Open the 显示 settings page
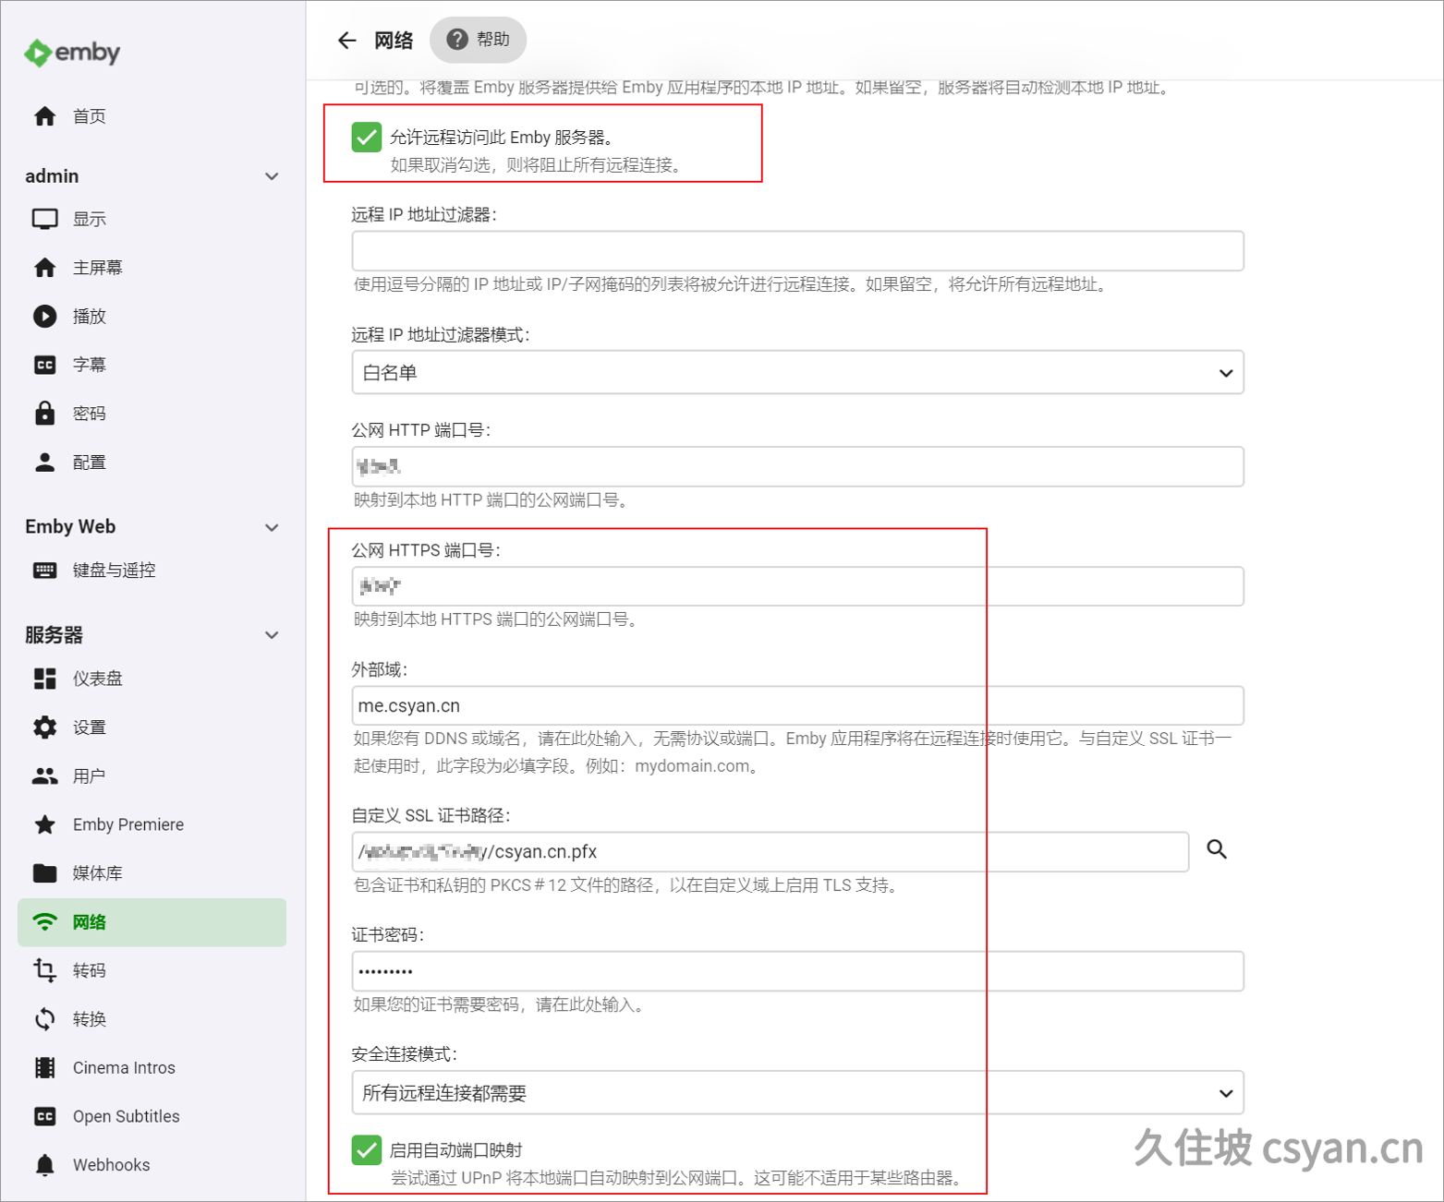 click(152, 219)
